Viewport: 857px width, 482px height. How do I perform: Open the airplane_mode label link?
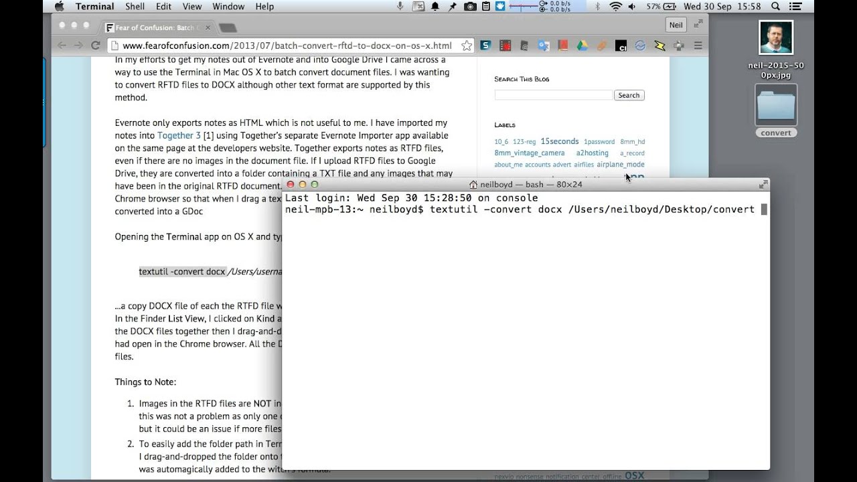point(621,164)
